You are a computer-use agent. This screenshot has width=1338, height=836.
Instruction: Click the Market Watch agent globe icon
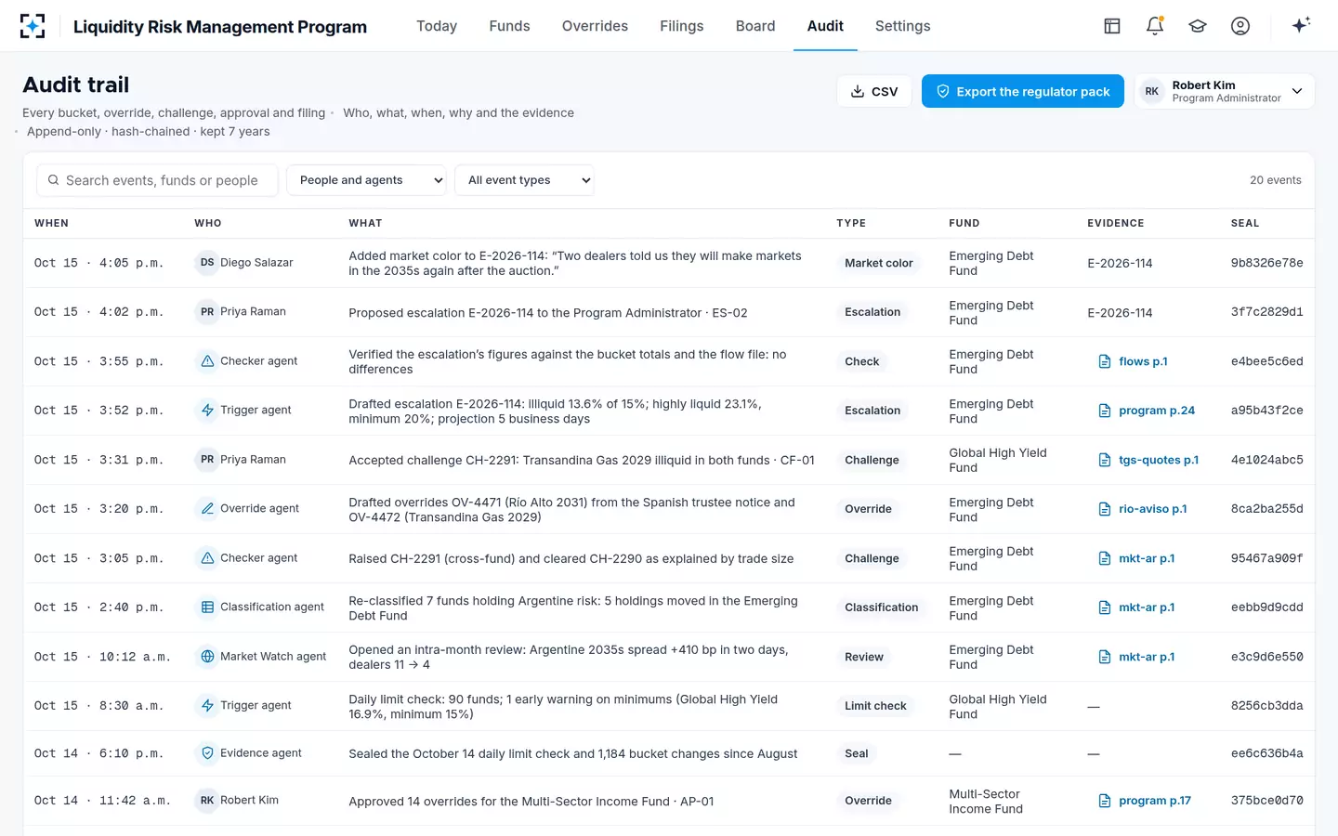[207, 657]
